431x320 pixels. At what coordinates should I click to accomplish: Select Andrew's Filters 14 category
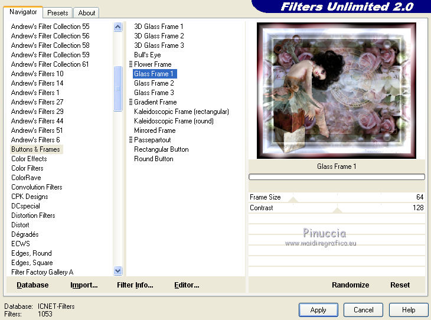point(37,83)
